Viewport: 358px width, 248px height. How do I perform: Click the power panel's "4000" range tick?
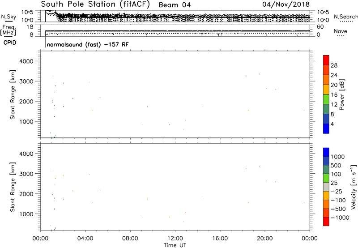point(26,61)
